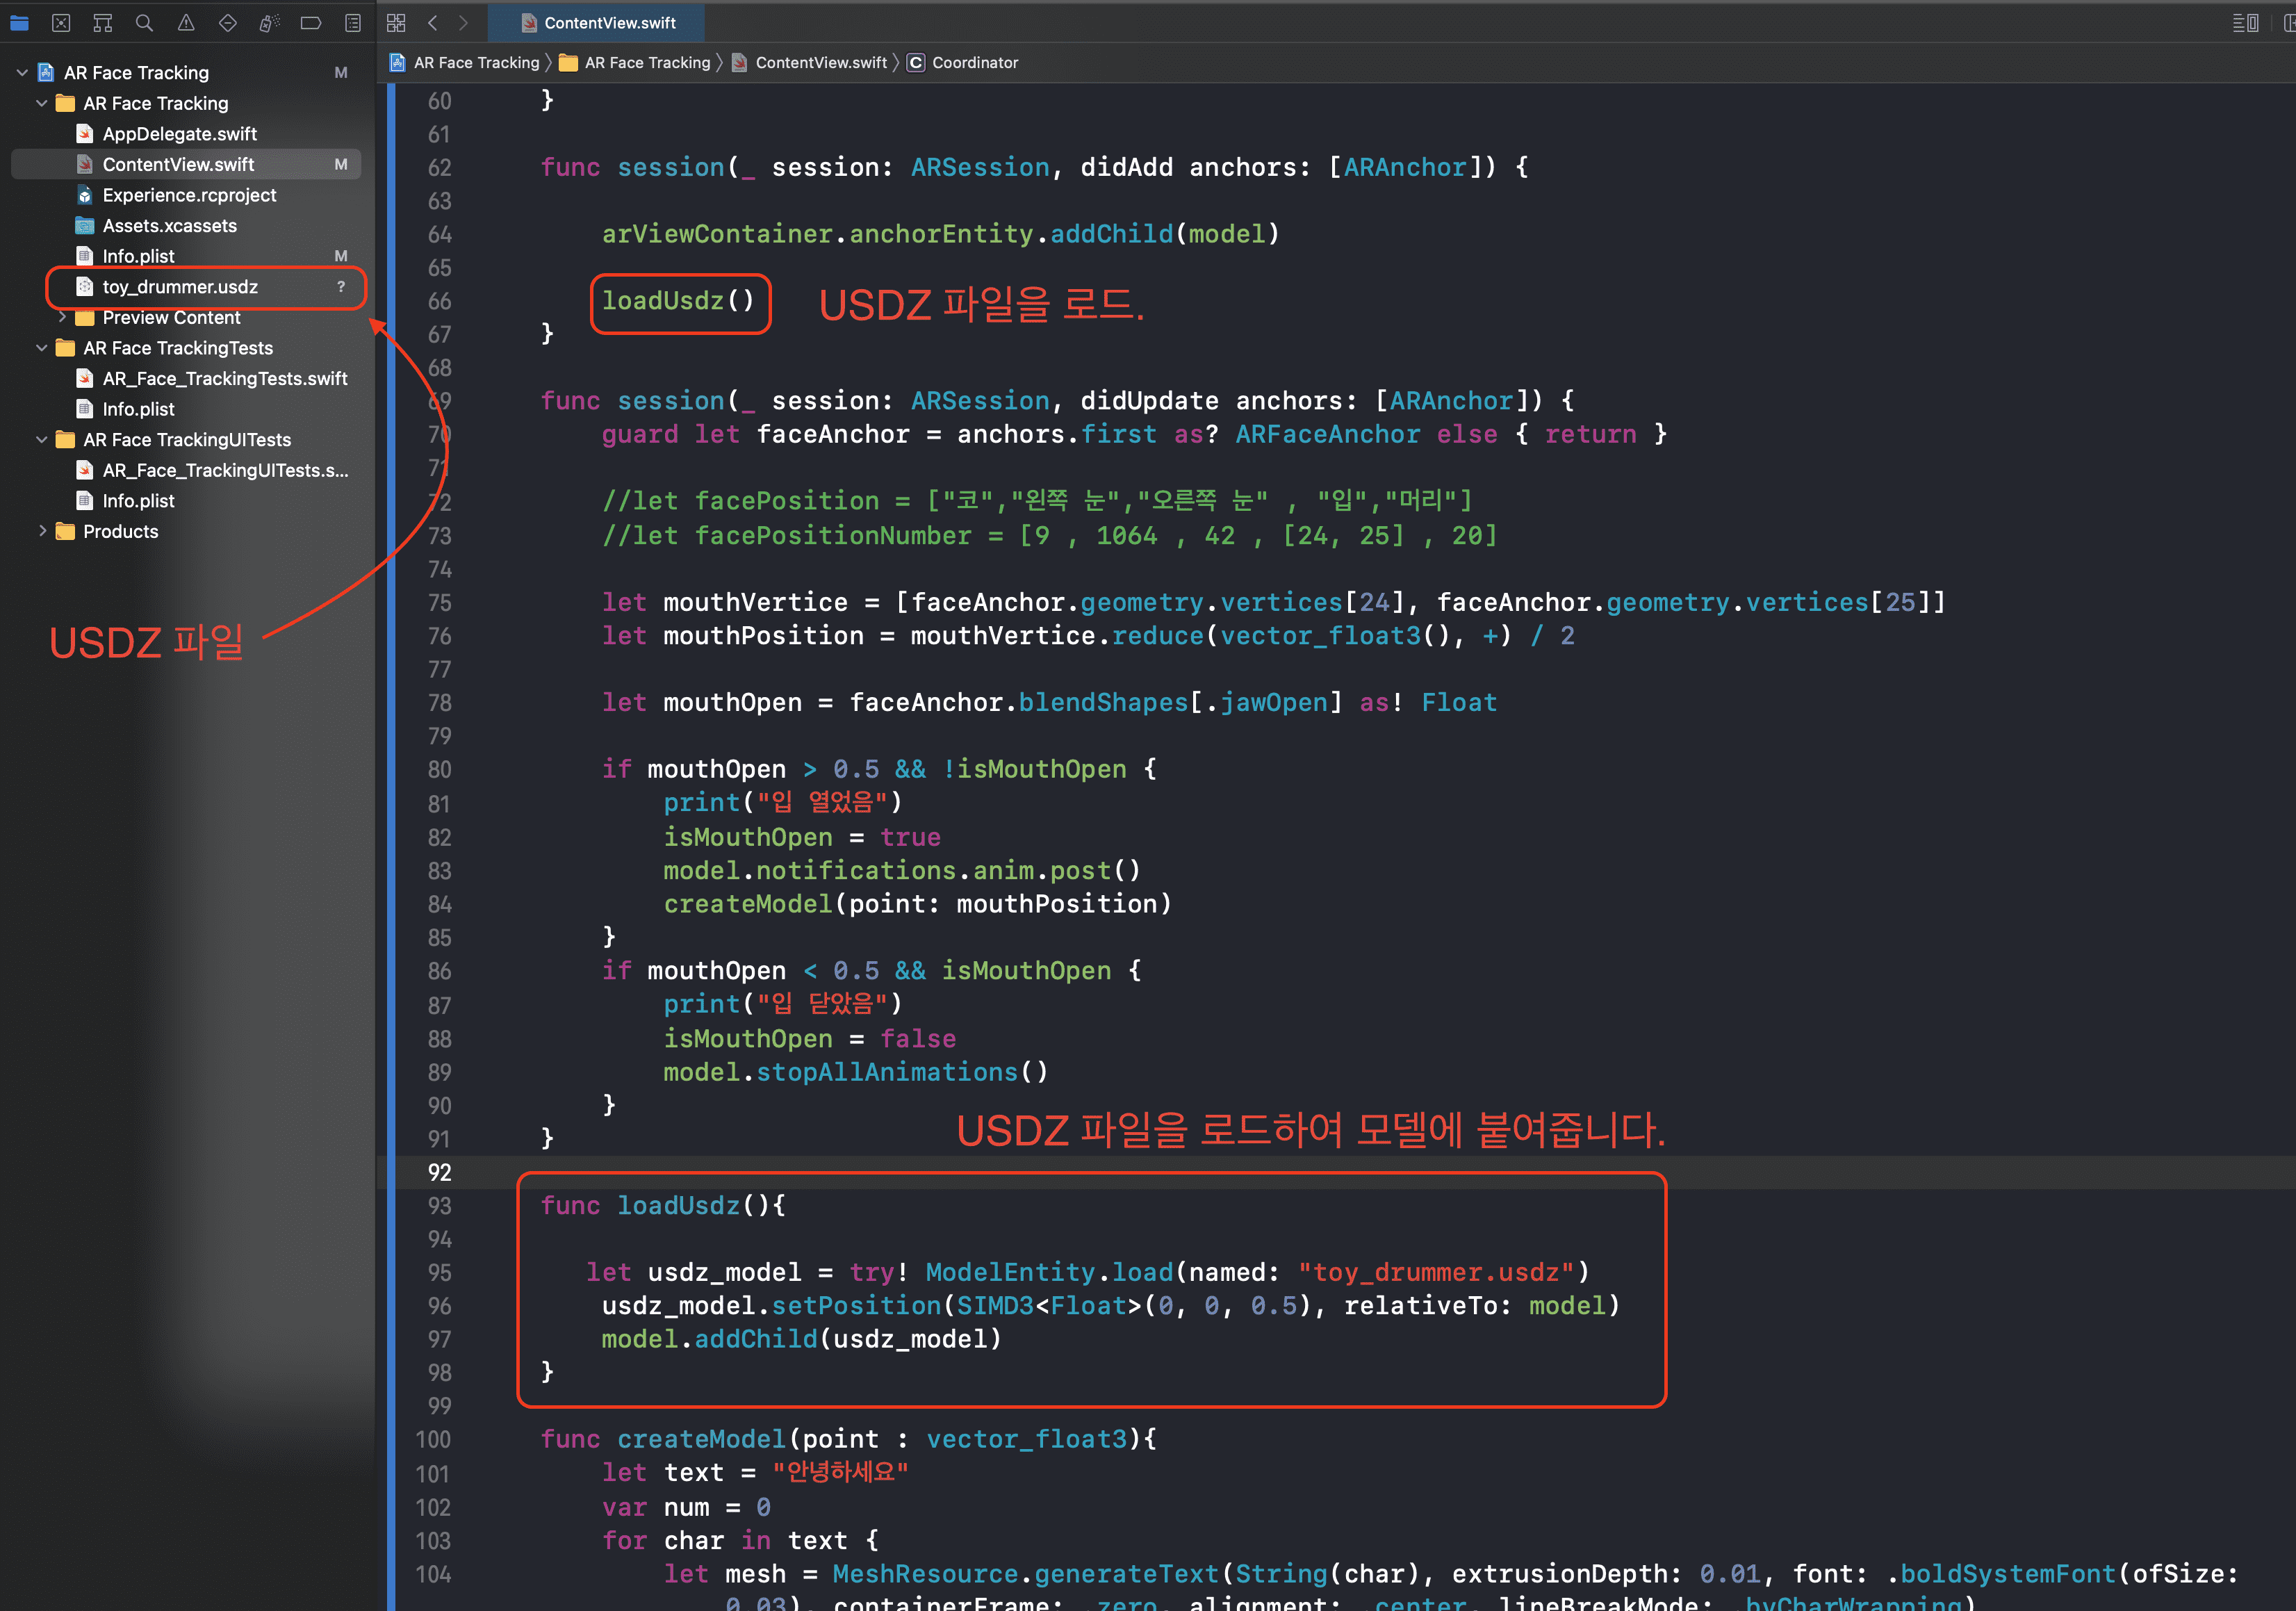Screen dimensions: 2296x1611
Task: Open the Source Control navigator
Action: tap(61, 22)
